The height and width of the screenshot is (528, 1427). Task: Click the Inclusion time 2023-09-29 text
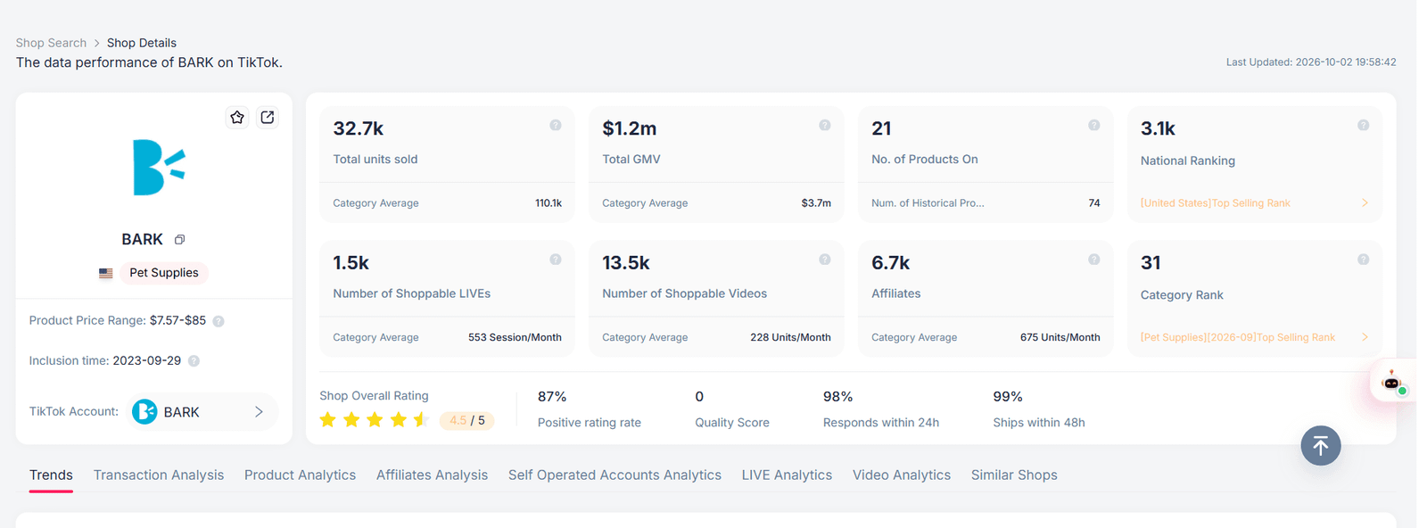(x=104, y=361)
